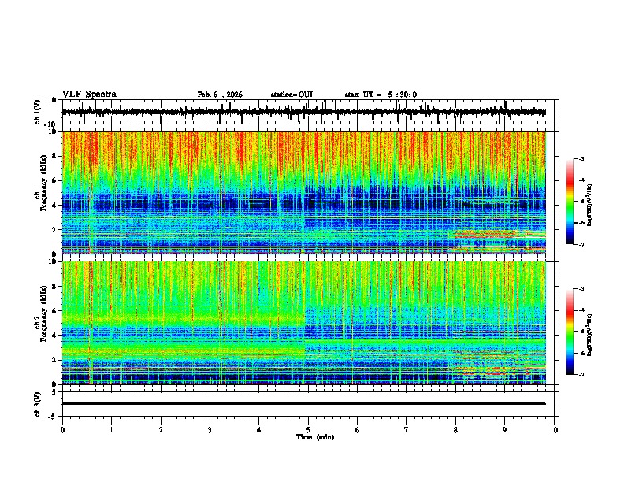Viewport: 624px width, 482px height.
Task: Click the "Time (min)" x-axis label
Action: [315, 437]
